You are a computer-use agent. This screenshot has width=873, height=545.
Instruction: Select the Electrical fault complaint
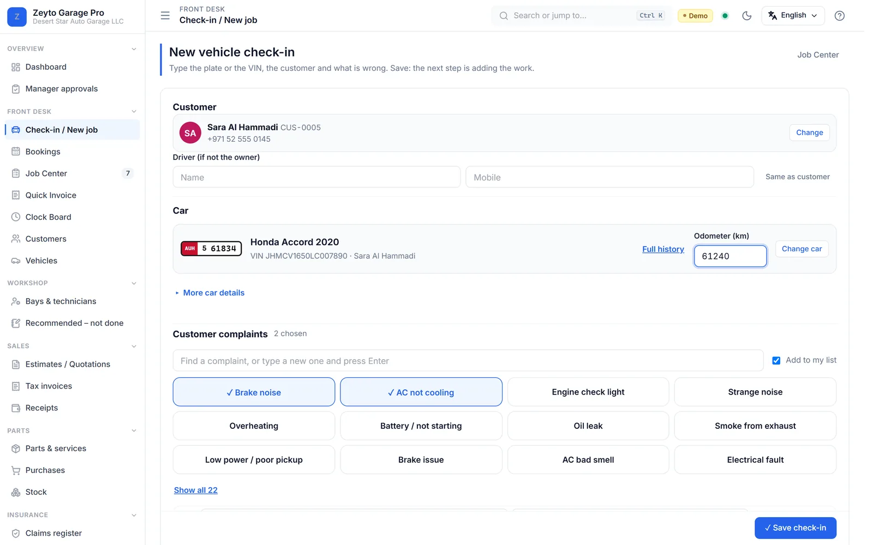755,459
